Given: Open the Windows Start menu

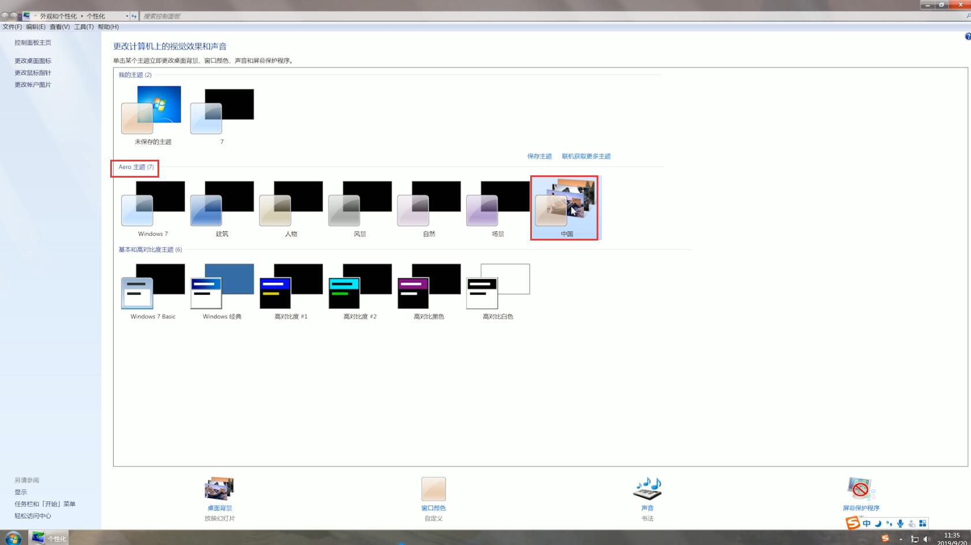Looking at the screenshot, I should [13, 538].
